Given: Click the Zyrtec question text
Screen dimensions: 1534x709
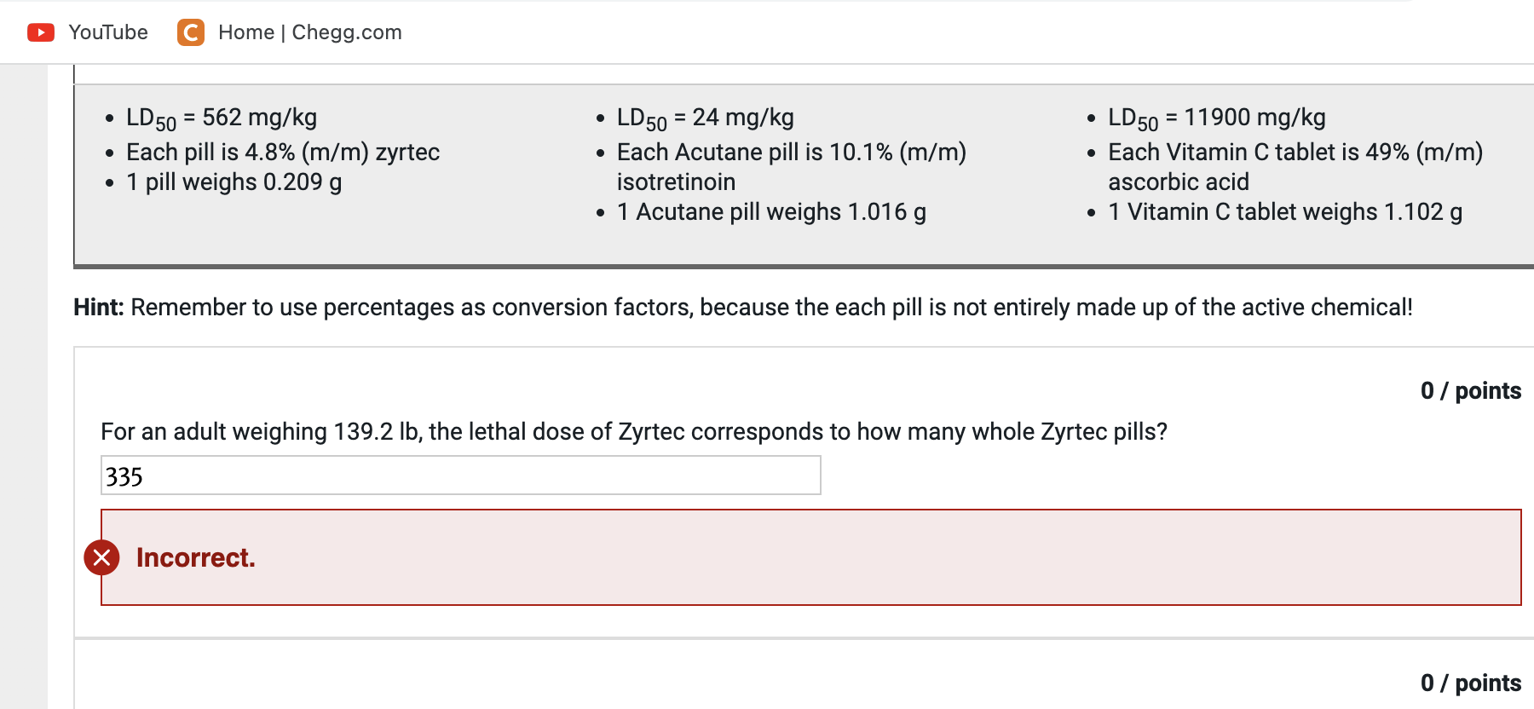Looking at the screenshot, I should click(x=635, y=432).
